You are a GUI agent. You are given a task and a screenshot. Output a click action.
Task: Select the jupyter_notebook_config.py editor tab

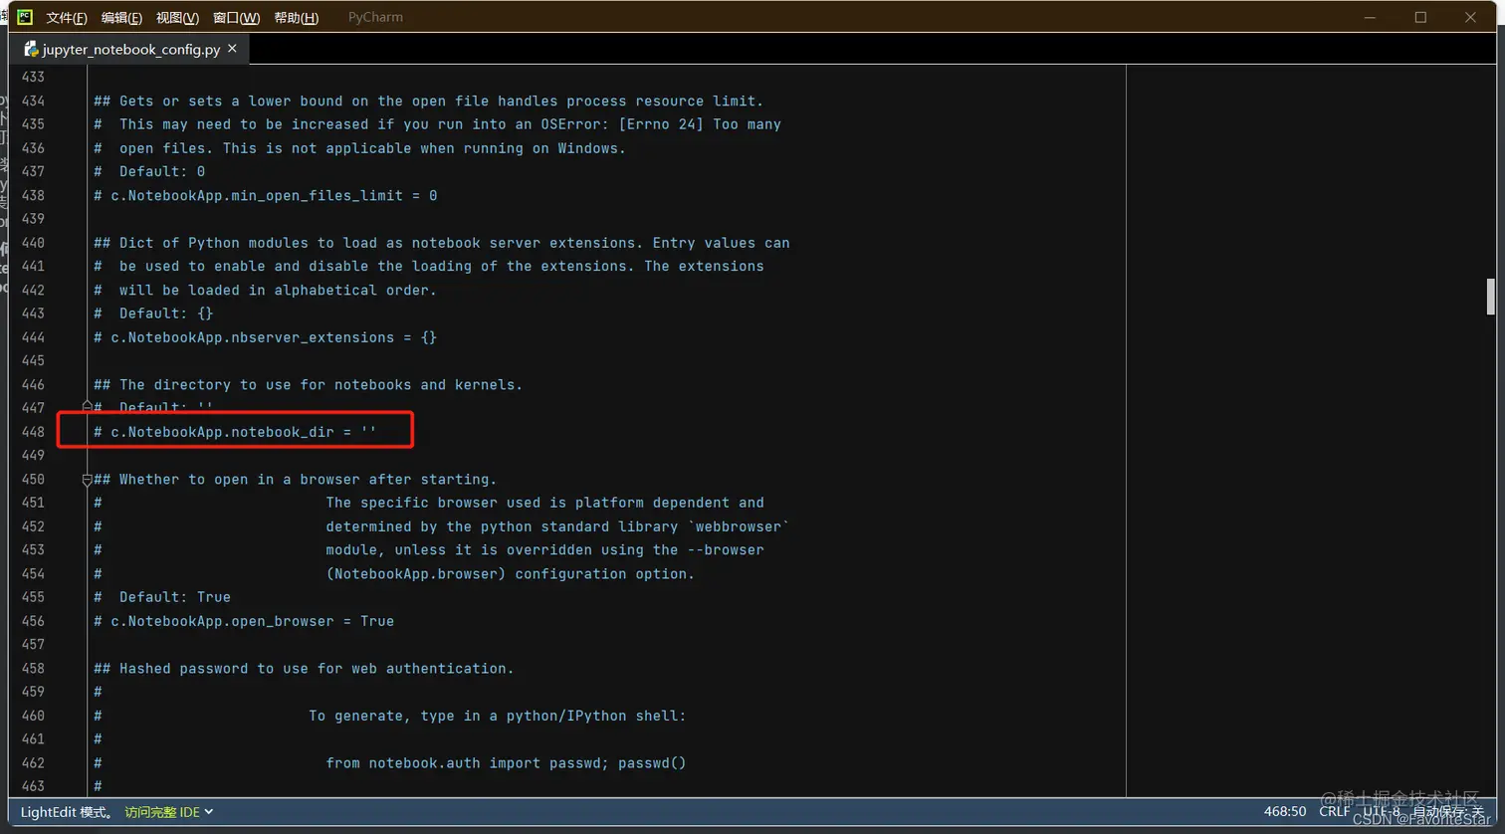[129, 49]
